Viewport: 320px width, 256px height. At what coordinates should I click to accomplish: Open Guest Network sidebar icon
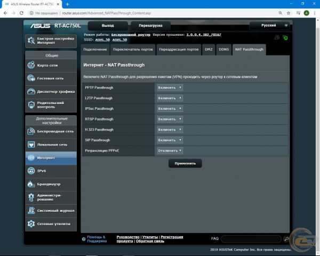pyautogui.click(x=31, y=78)
